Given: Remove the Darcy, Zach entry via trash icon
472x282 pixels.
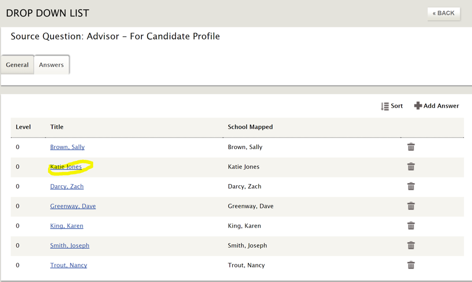Looking at the screenshot, I should tap(411, 186).
